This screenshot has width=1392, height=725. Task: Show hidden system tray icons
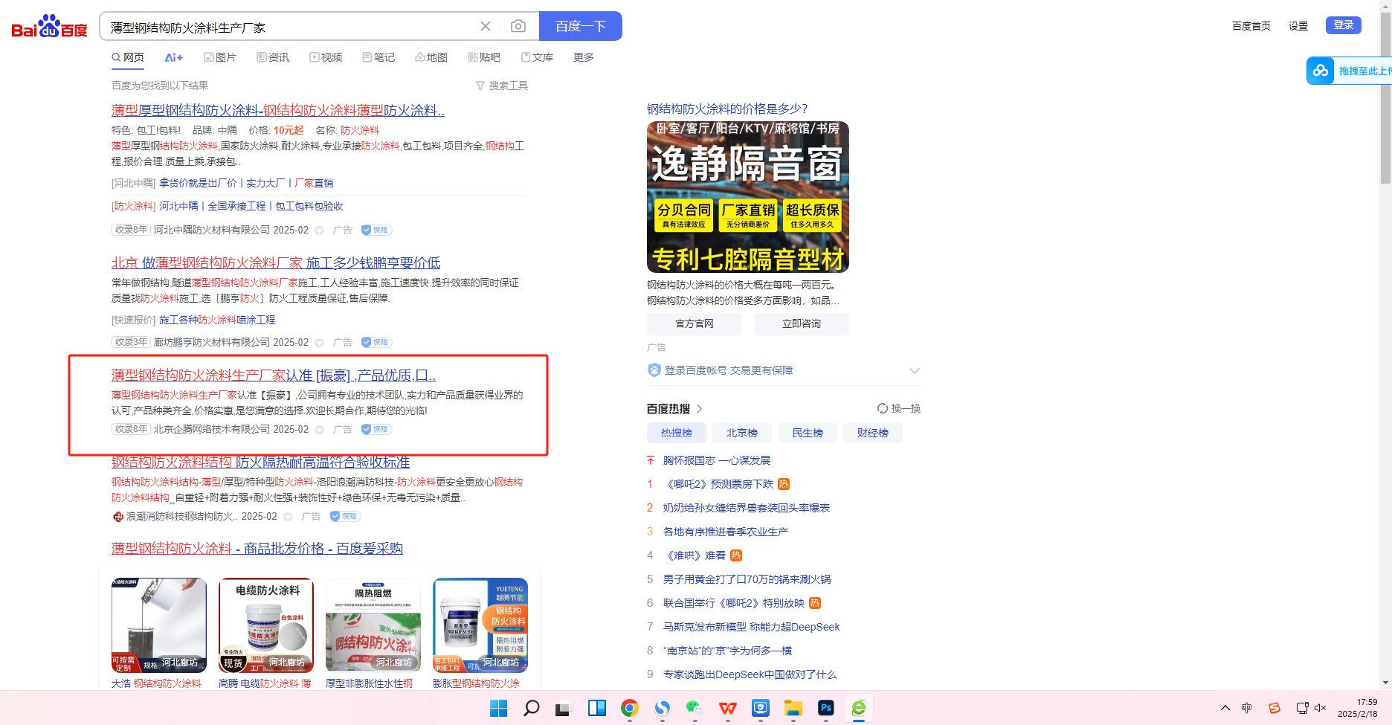[1225, 708]
